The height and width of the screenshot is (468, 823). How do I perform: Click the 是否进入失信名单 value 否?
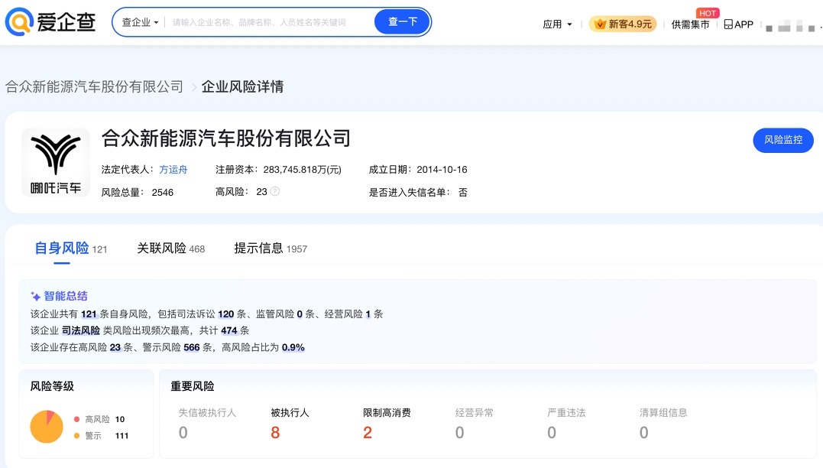[x=463, y=192]
